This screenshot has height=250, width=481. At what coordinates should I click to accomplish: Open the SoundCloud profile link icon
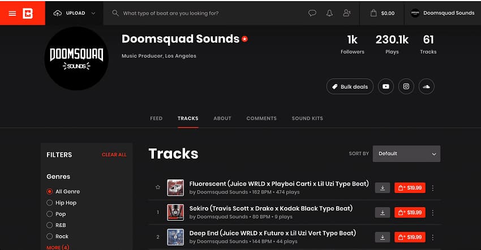pos(427,86)
